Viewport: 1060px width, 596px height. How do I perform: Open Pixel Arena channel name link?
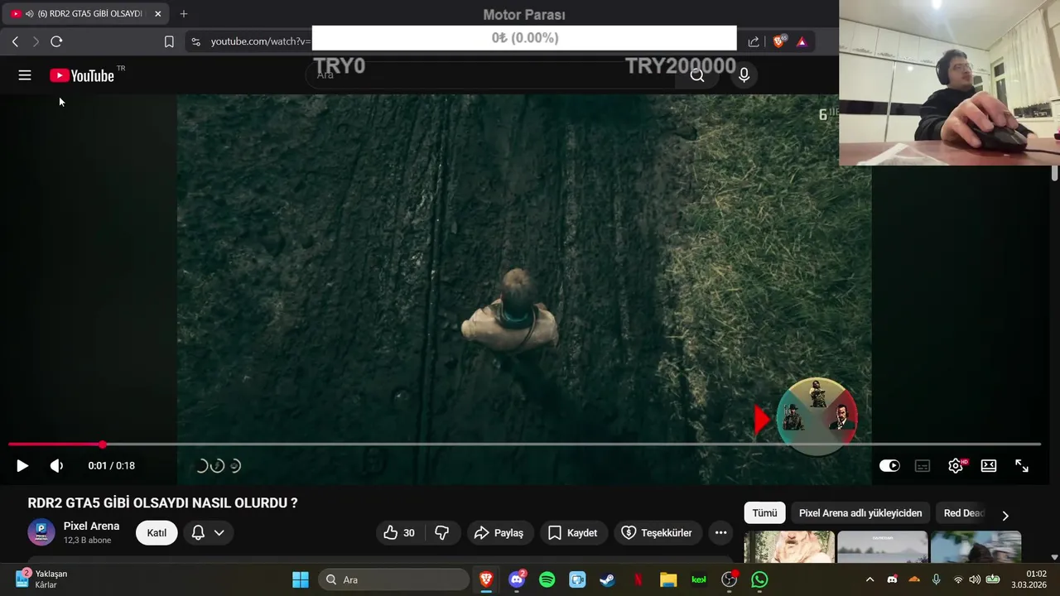[91, 526]
